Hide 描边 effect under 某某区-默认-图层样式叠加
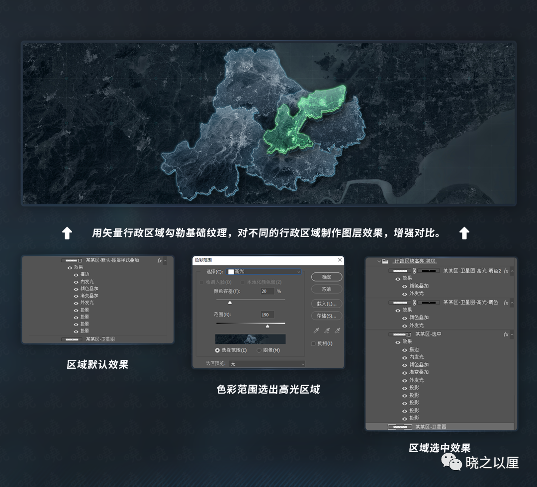Viewport: 537px width, 487px height. (x=76, y=275)
